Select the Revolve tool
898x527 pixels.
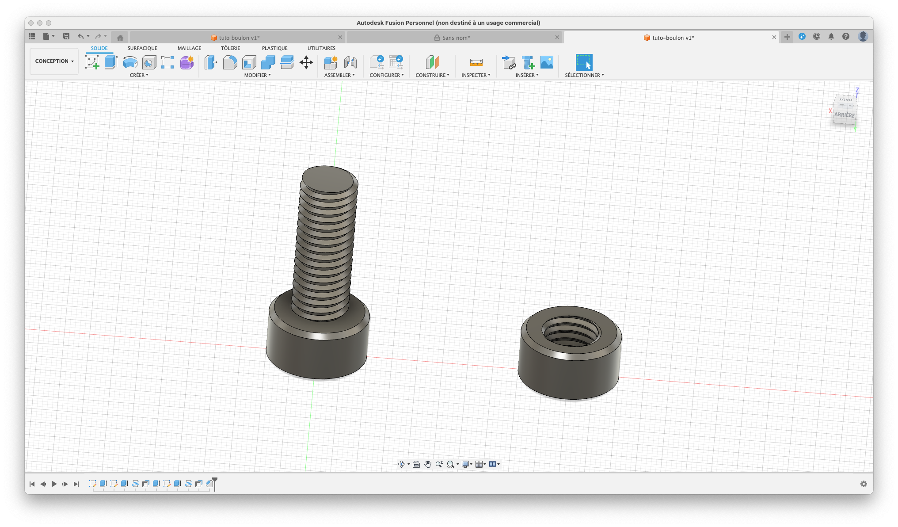pos(130,62)
